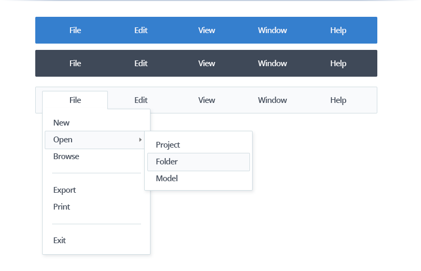Image resolution: width=421 pixels, height=271 pixels.
Task: Click Print in the File dropdown
Action: [62, 207]
